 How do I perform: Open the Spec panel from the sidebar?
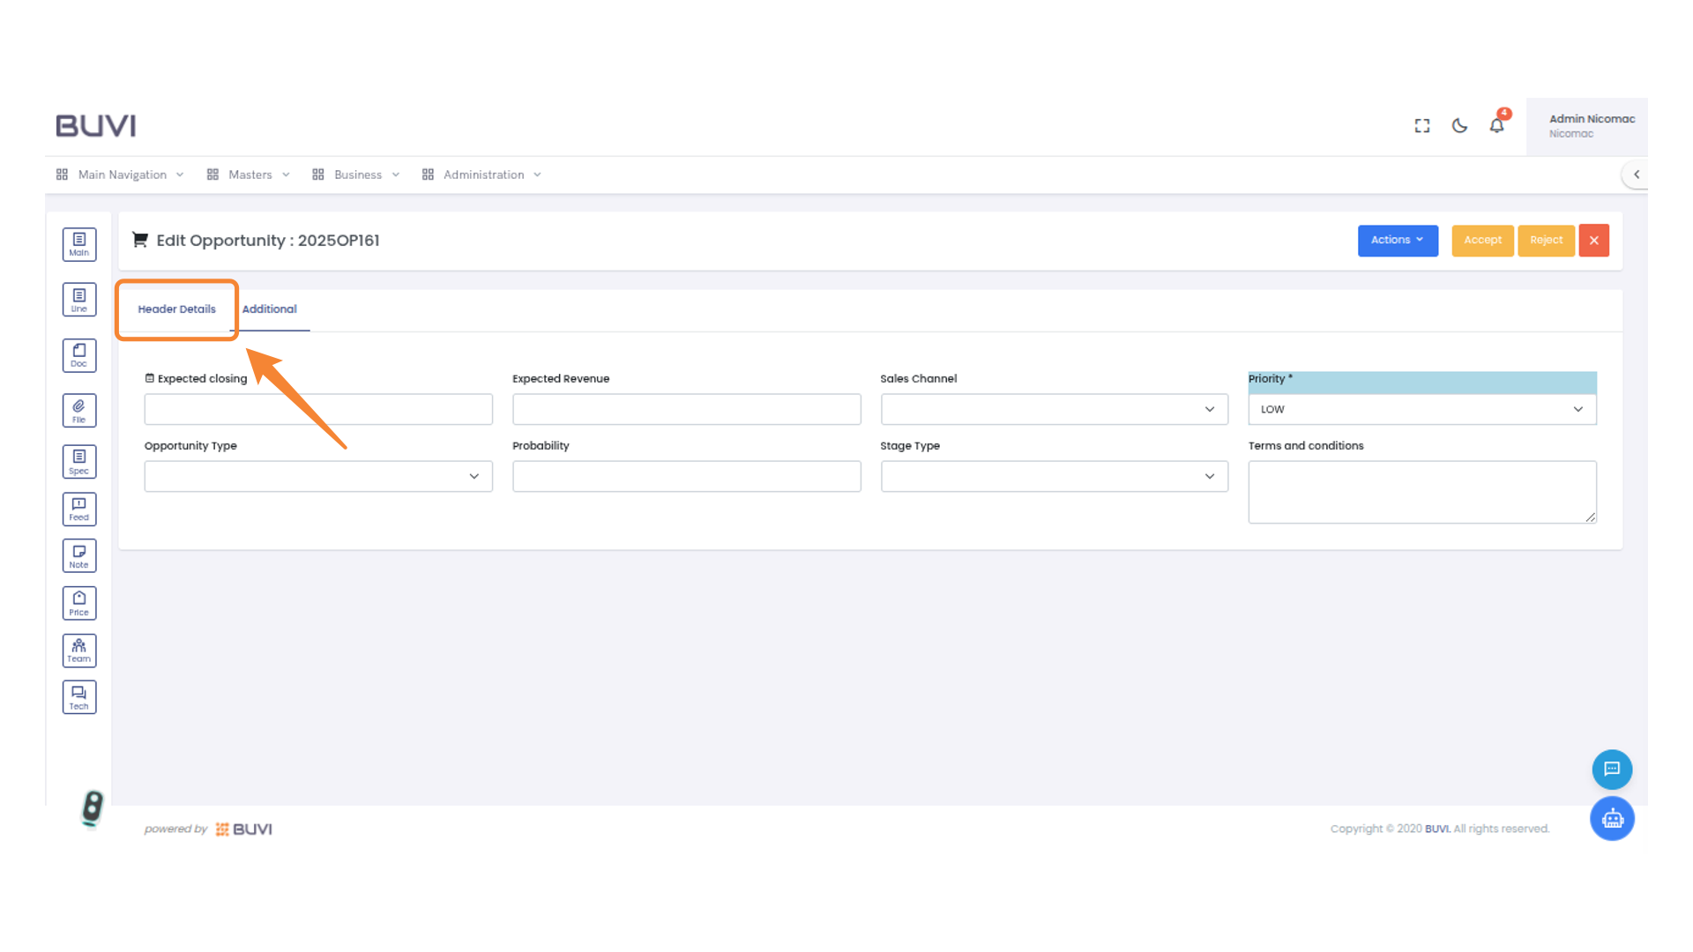click(x=78, y=461)
